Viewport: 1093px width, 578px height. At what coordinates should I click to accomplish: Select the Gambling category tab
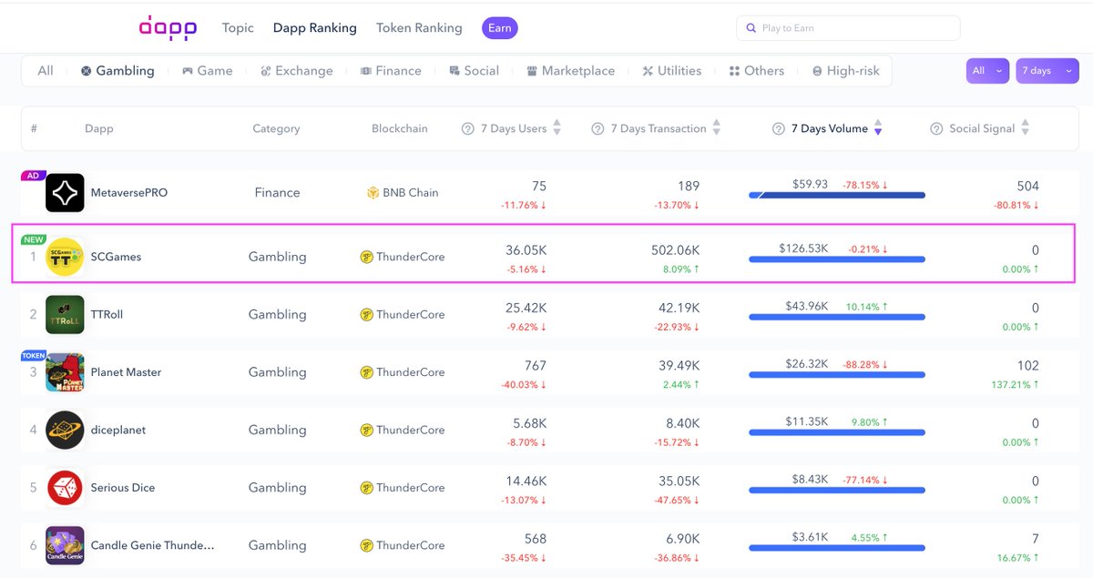coord(117,71)
